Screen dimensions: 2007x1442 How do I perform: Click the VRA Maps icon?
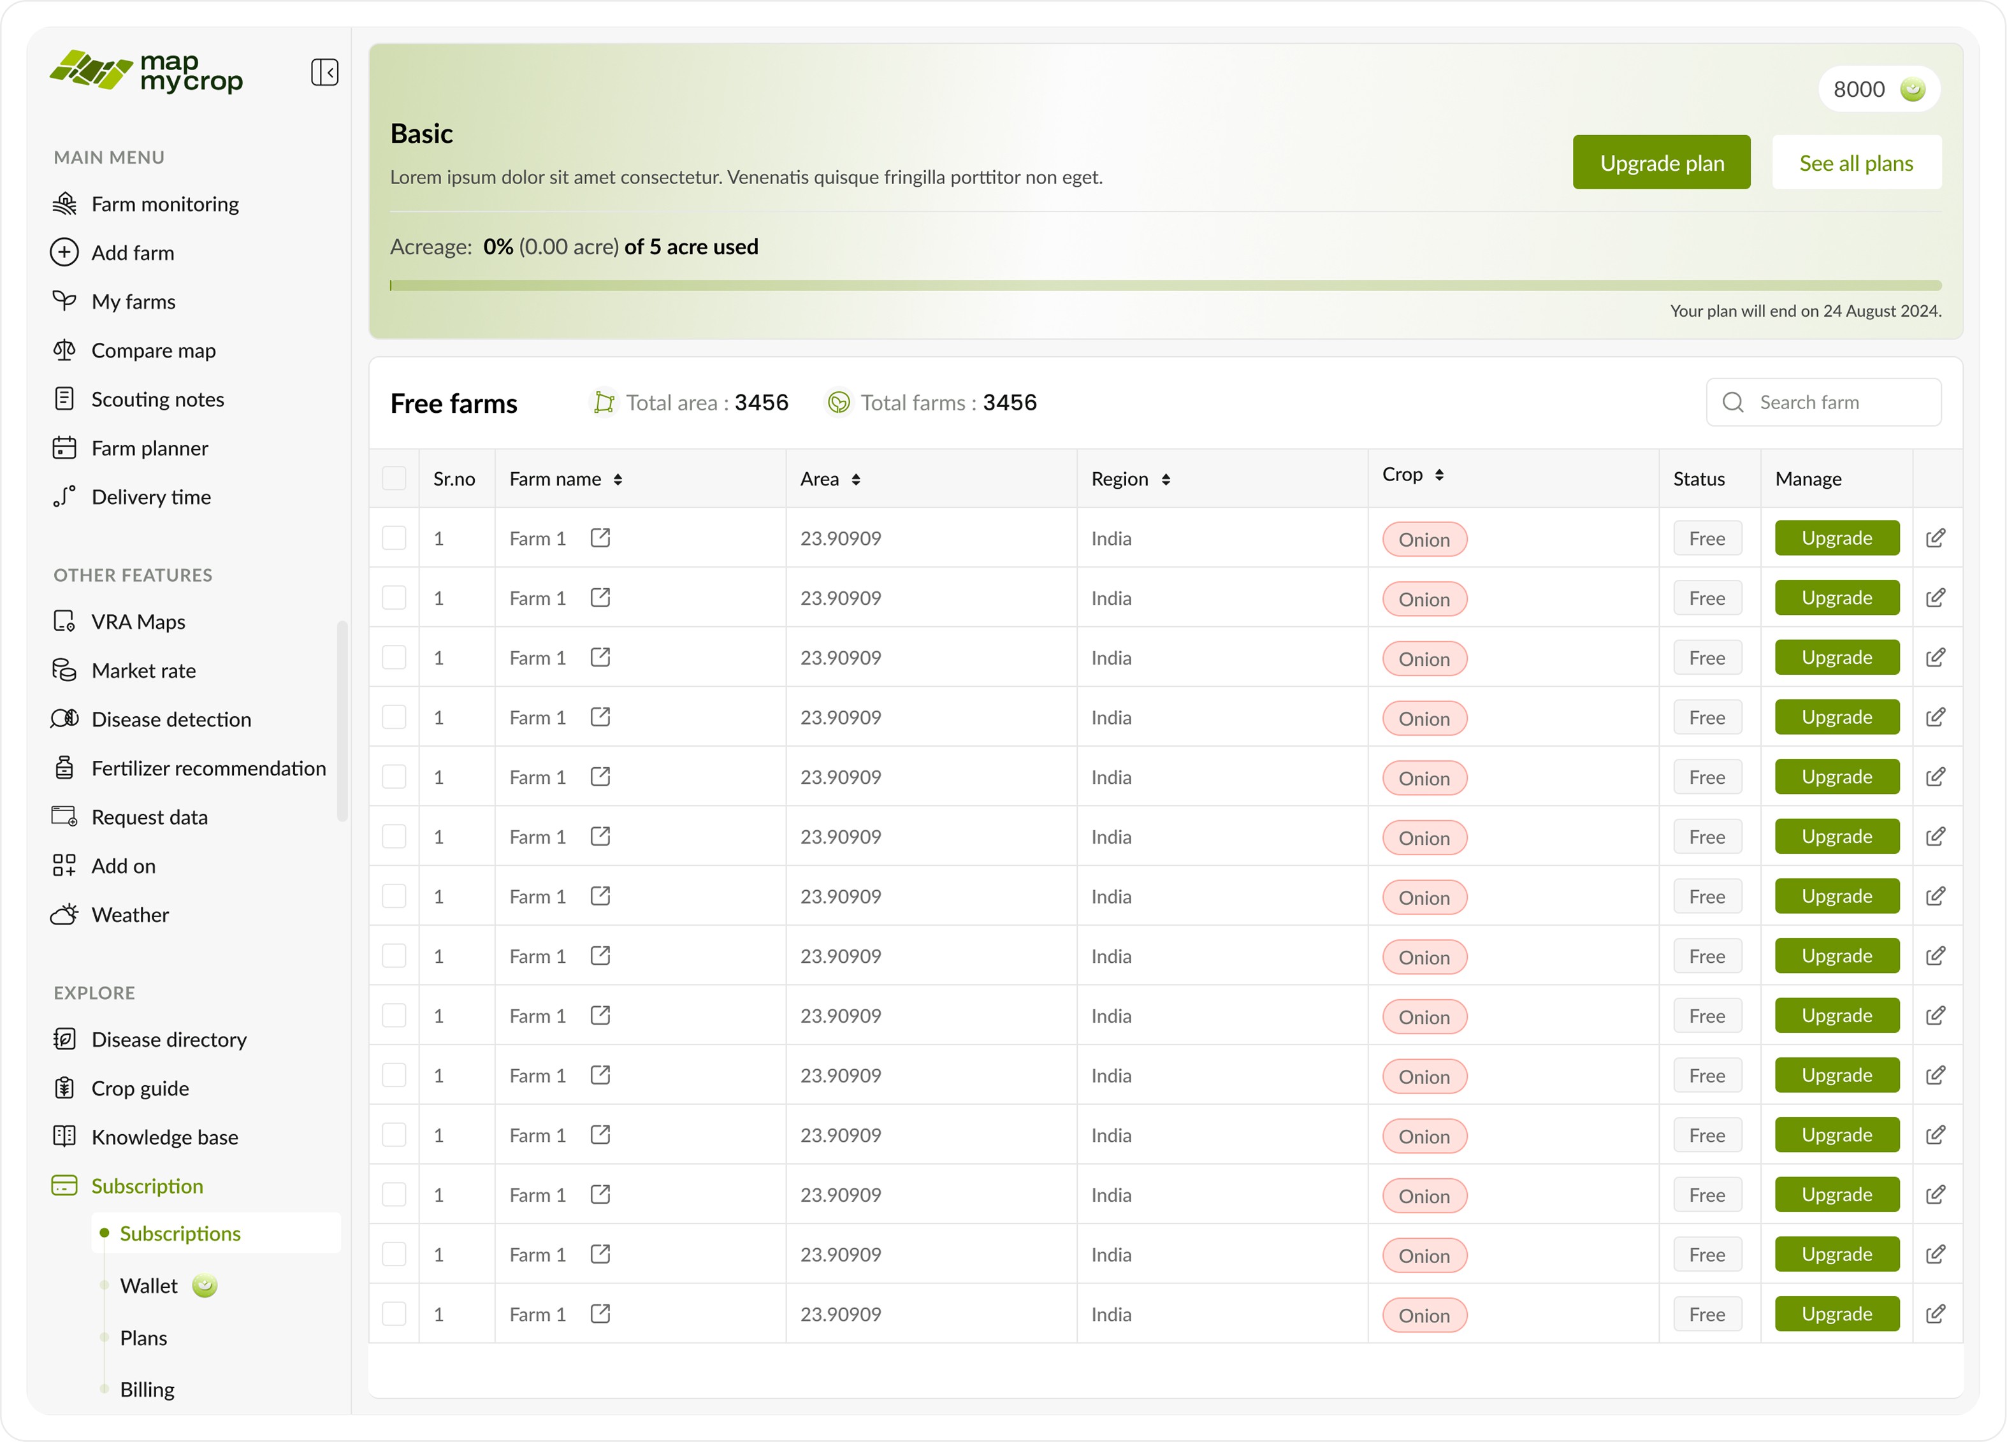tap(64, 621)
